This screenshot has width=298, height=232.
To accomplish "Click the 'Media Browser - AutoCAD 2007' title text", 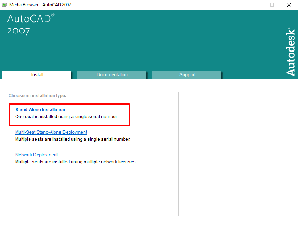I will pyautogui.click(x=40, y=5).
